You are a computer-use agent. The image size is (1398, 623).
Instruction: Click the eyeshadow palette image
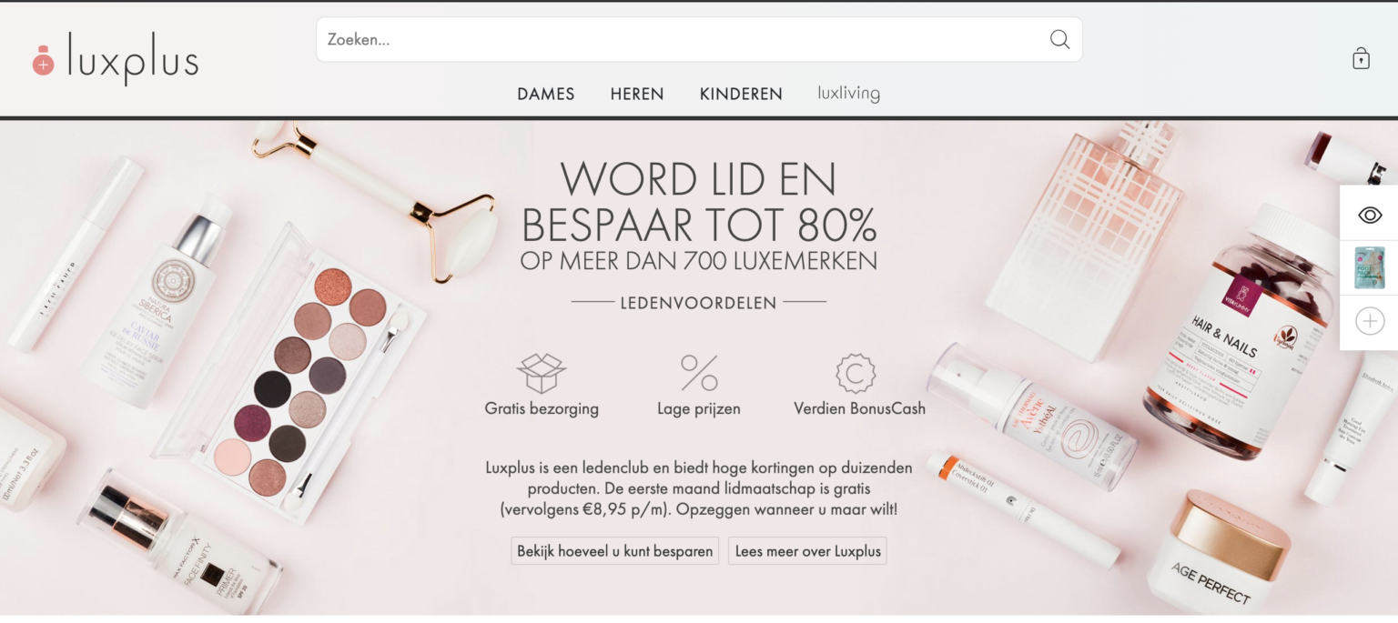291,373
